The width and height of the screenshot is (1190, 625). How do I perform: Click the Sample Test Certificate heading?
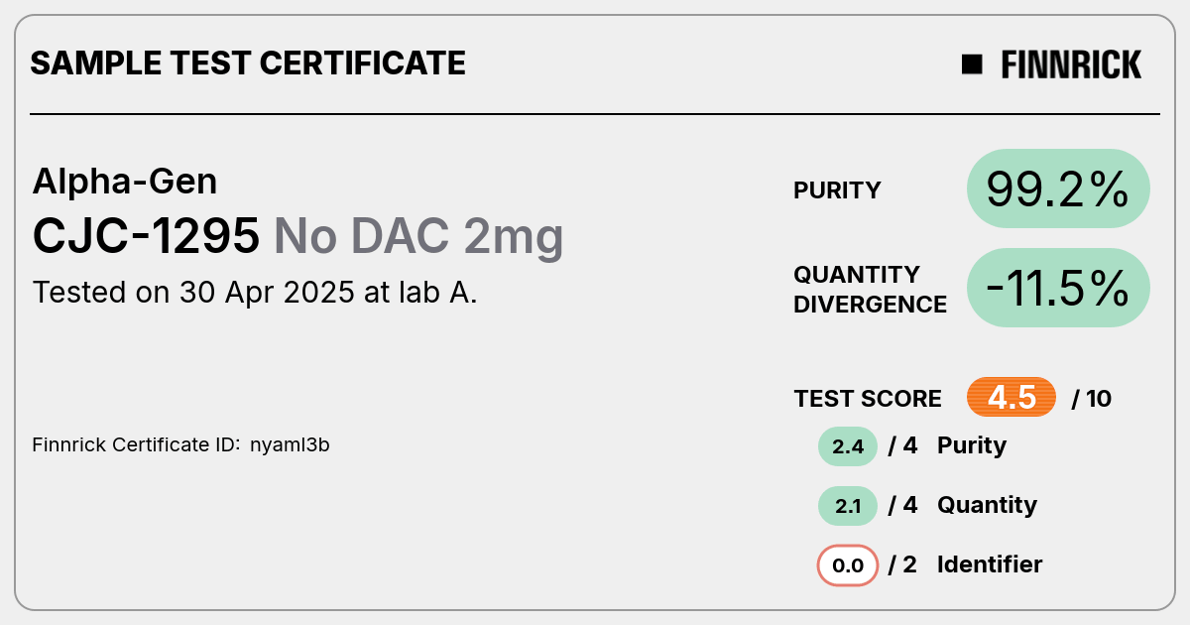248,63
